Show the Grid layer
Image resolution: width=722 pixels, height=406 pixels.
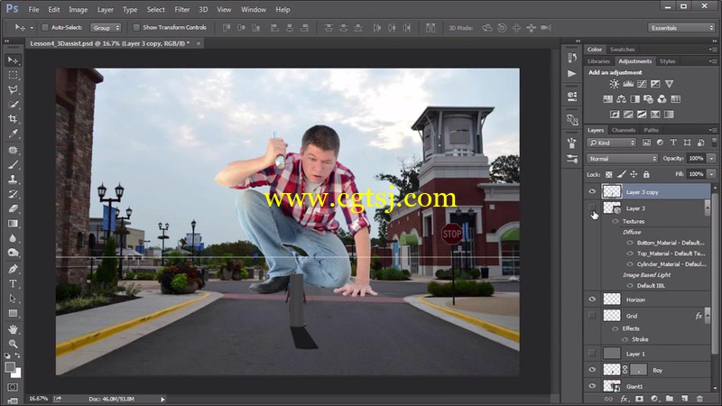point(592,315)
